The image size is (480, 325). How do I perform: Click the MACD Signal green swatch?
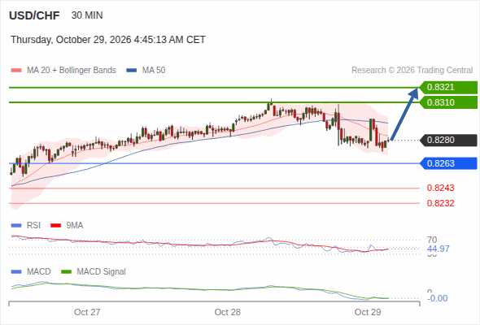click(x=66, y=272)
